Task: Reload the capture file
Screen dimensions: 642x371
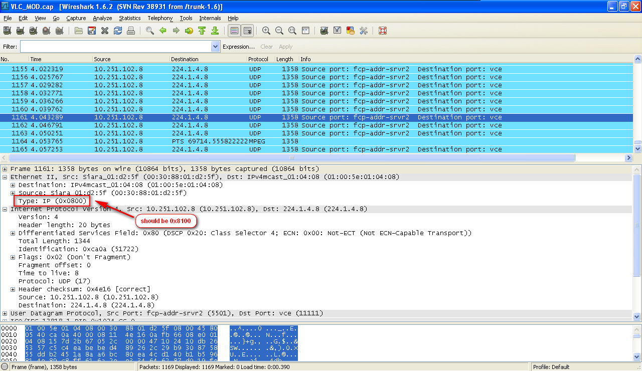Action: 118,31
